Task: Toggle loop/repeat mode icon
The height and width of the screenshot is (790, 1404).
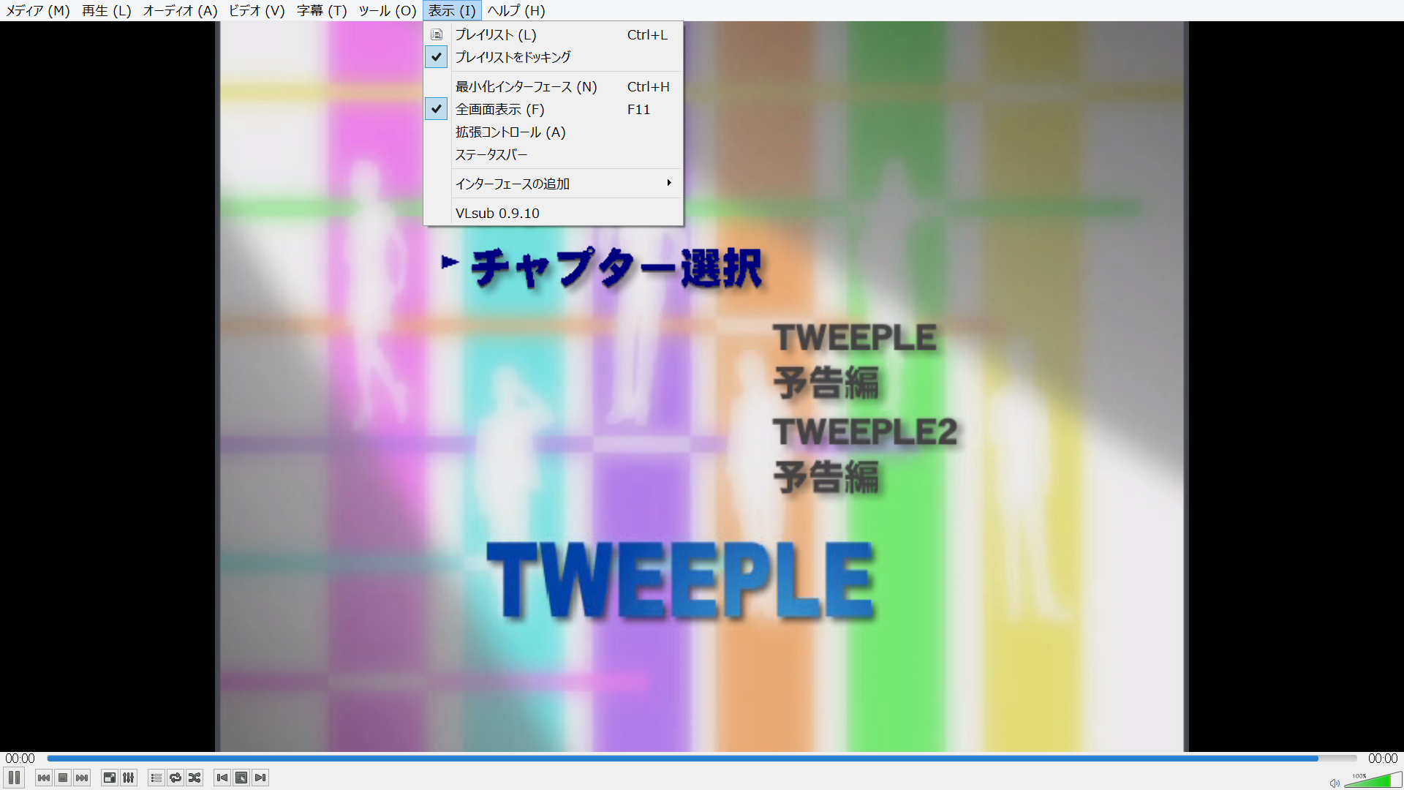Action: (175, 778)
